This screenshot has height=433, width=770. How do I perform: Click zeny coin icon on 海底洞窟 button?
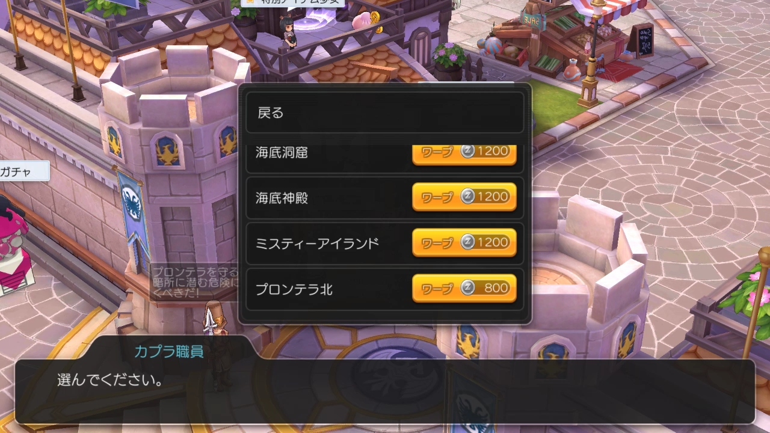point(467,151)
